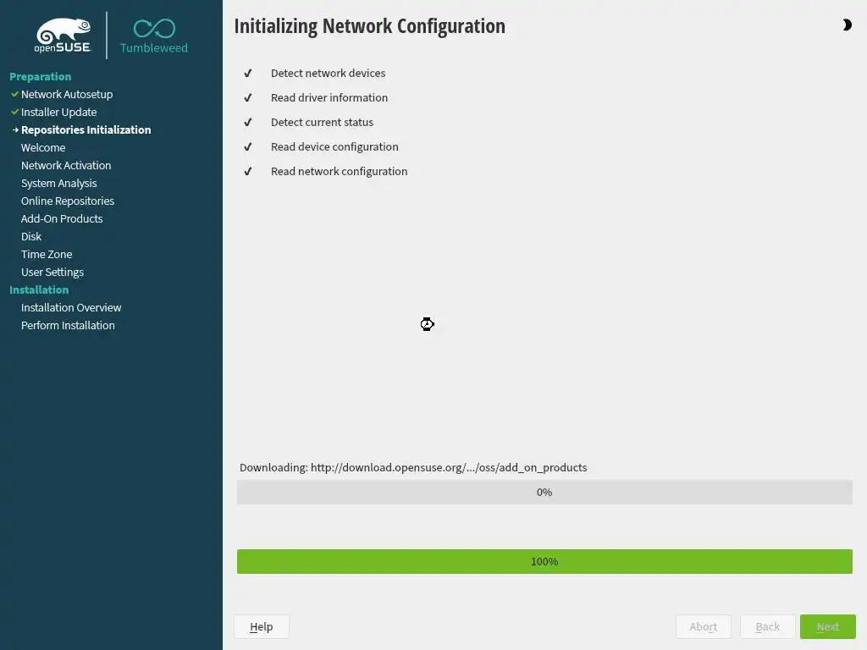Click the checkmark next to Read network configuration
This screenshot has height=650, width=867.
pos(248,172)
